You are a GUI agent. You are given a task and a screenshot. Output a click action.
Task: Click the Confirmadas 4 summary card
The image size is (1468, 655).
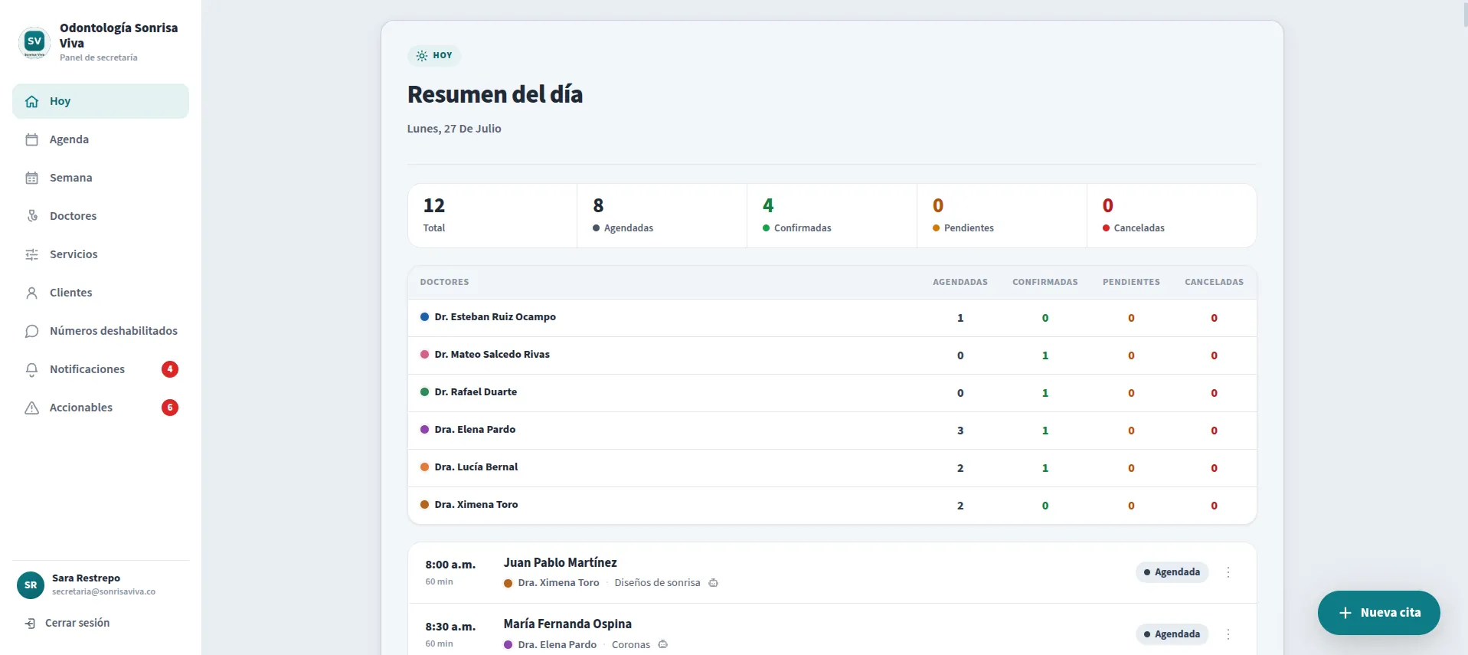click(832, 215)
